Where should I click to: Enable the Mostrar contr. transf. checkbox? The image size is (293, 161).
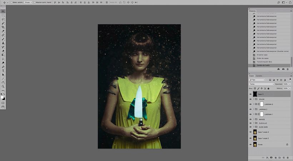coord(34,2)
